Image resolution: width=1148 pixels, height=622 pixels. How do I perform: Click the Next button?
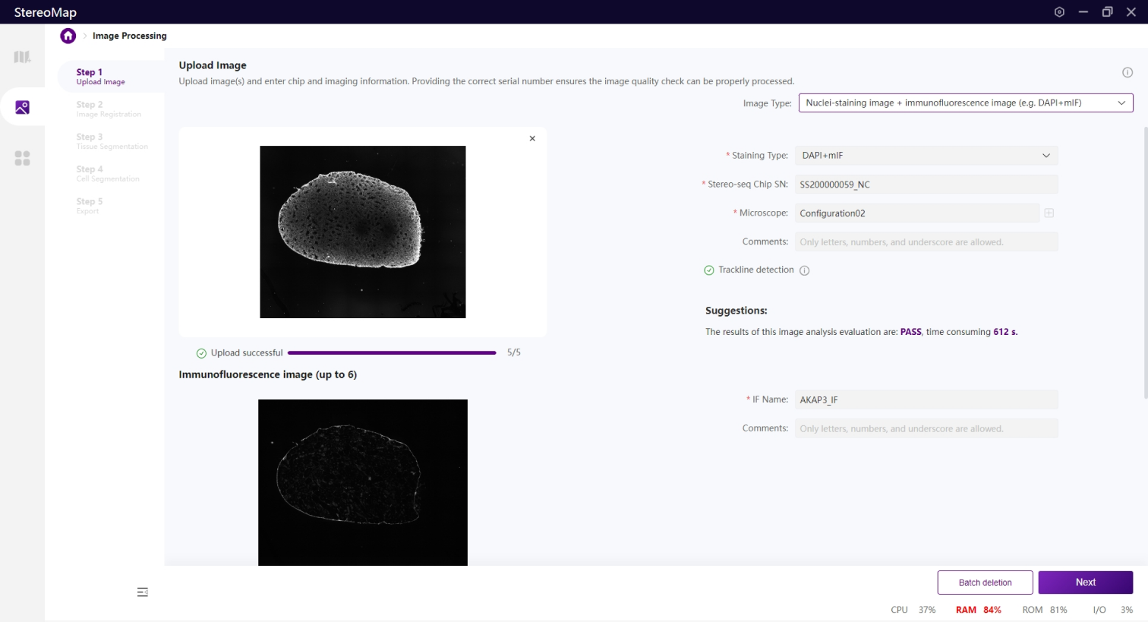(1085, 583)
